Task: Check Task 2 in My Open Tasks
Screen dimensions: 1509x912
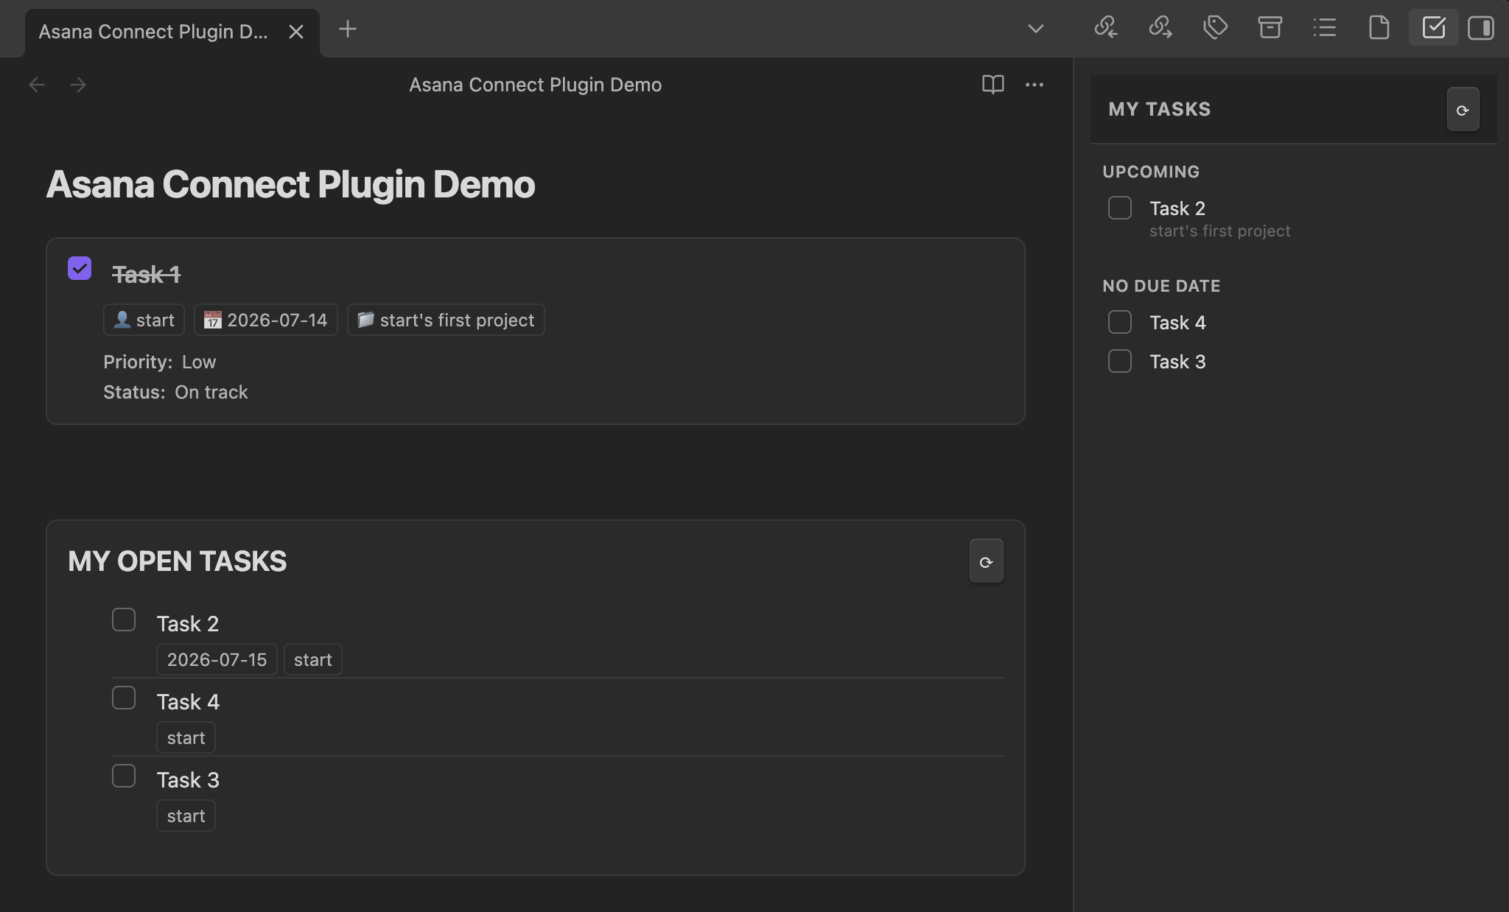Action: tap(124, 620)
